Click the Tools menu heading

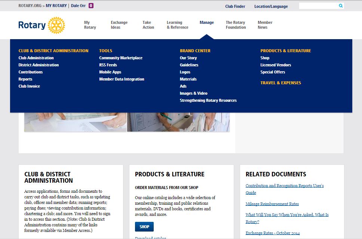click(106, 51)
